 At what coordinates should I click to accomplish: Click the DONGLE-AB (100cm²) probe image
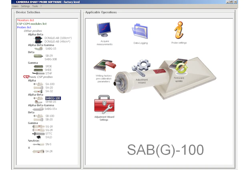(x=38, y=38)
